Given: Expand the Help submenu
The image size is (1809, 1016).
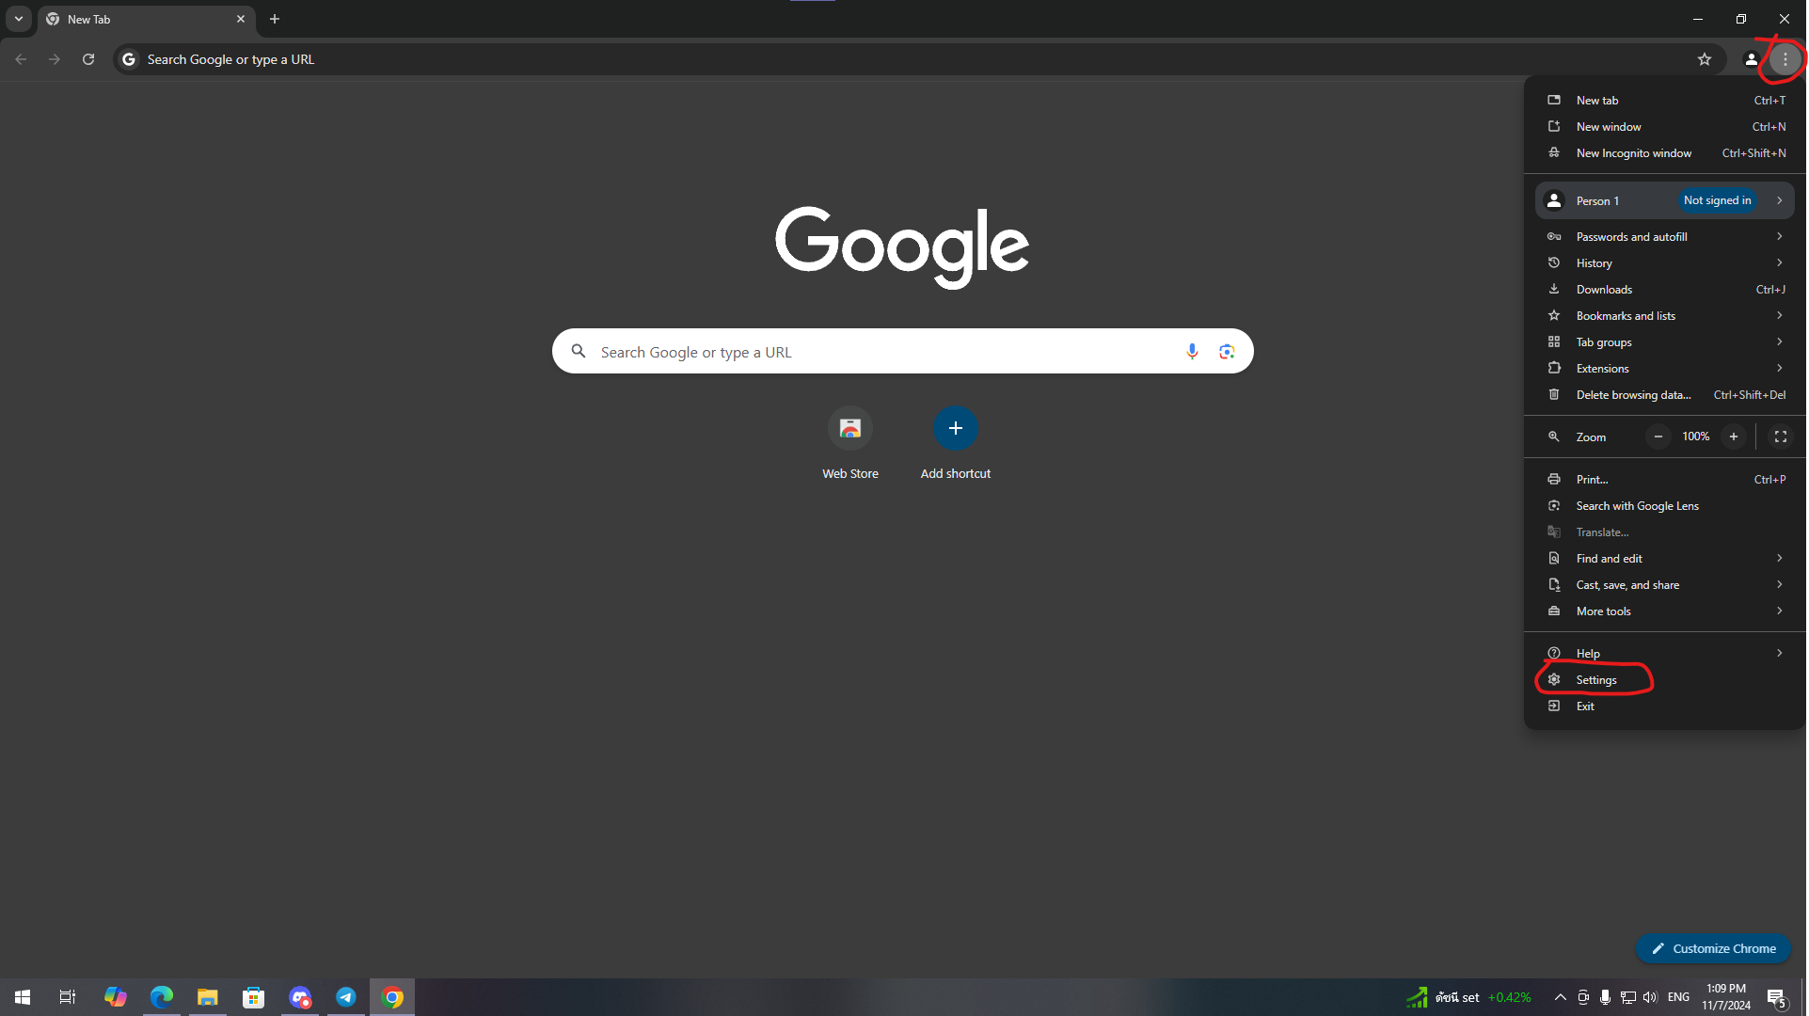Looking at the screenshot, I should (x=1666, y=654).
